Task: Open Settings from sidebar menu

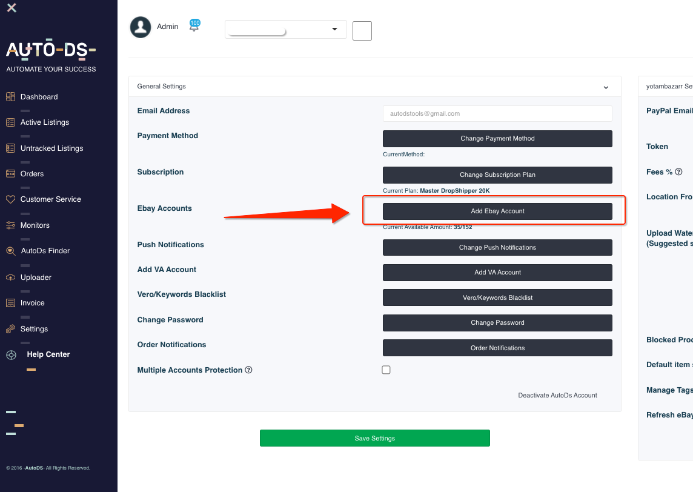Action: coord(34,329)
